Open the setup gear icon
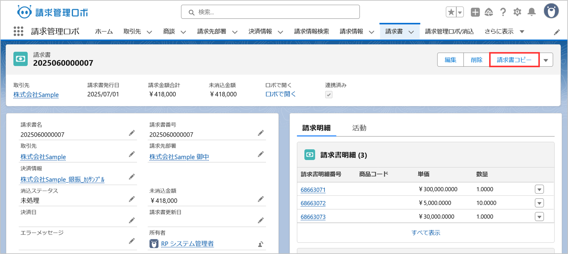The height and width of the screenshot is (254, 568). point(517,12)
